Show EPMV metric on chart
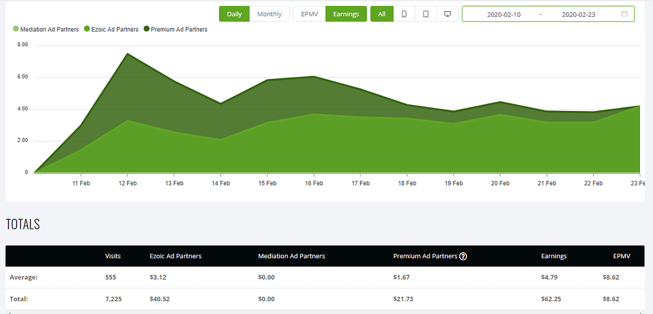 click(309, 14)
